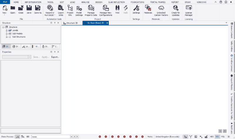235x139 pixels.
Task: Open Embodied Carbon Factors
Action: coord(161,11)
